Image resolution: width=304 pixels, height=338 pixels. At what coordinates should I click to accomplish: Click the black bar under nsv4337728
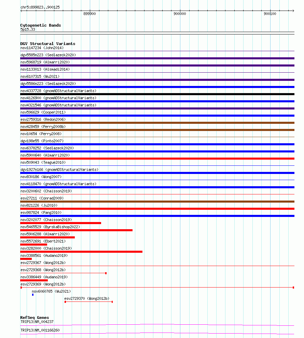pos(157,94)
